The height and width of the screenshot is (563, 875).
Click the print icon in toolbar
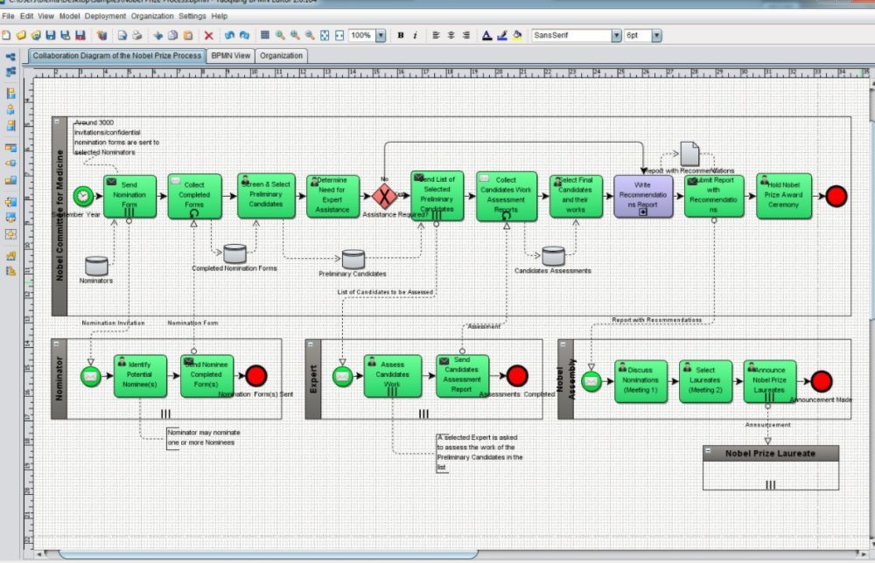[x=136, y=36]
